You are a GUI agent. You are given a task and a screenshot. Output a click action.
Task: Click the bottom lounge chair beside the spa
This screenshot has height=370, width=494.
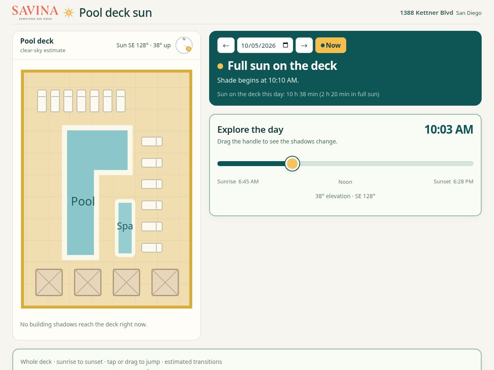pos(152,248)
